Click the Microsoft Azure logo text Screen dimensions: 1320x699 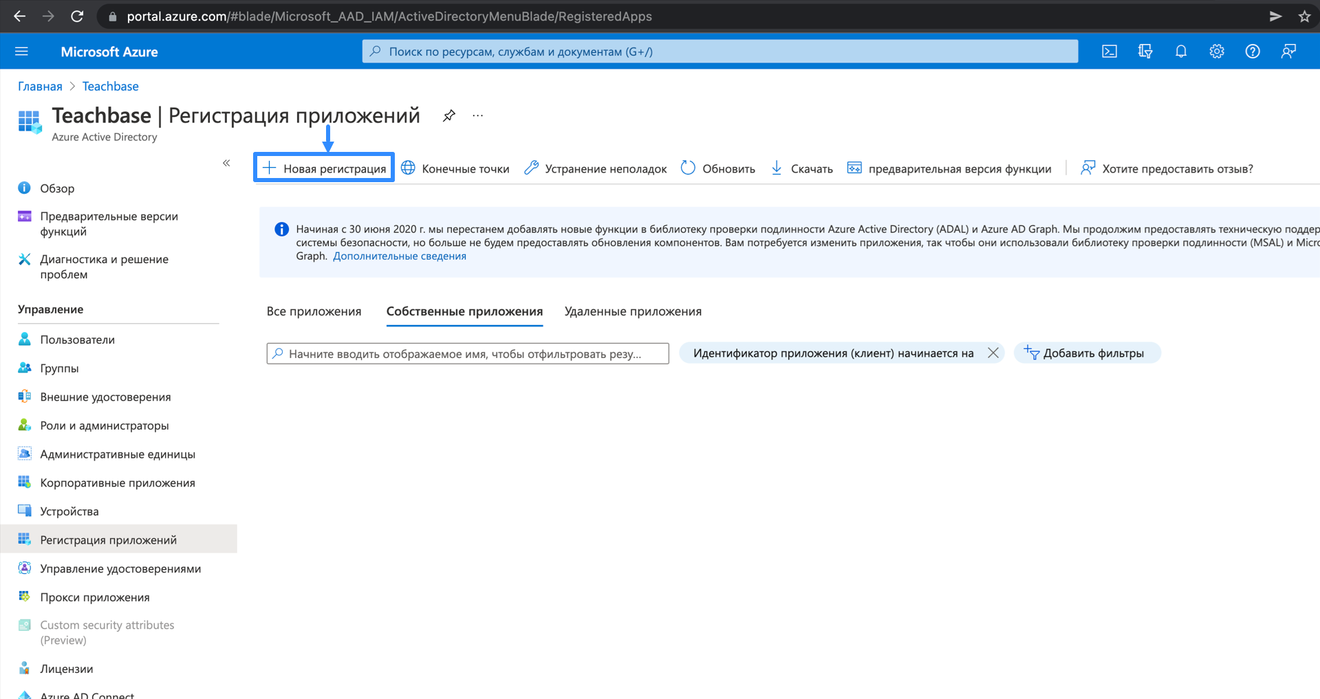point(109,52)
